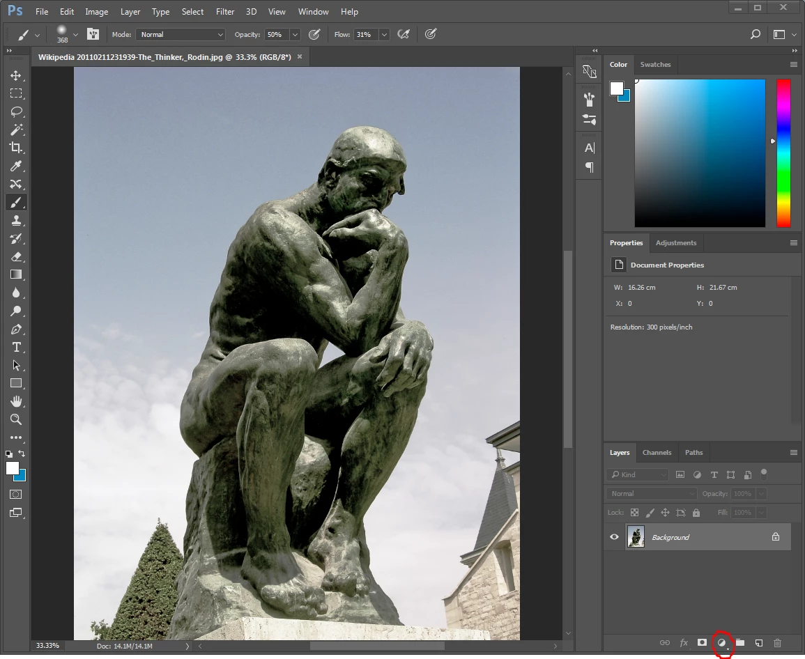
Task: Select the Move tool
Action: 16,75
